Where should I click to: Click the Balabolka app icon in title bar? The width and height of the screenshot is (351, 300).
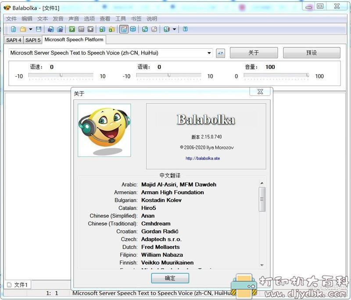[7, 8]
